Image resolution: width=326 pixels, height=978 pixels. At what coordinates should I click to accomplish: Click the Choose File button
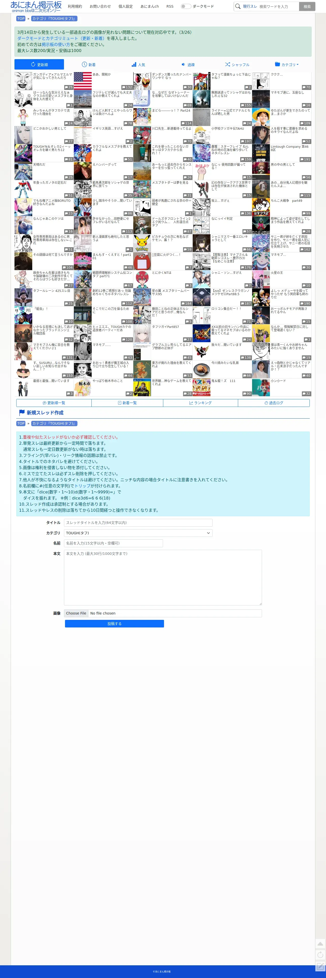(x=76, y=613)
